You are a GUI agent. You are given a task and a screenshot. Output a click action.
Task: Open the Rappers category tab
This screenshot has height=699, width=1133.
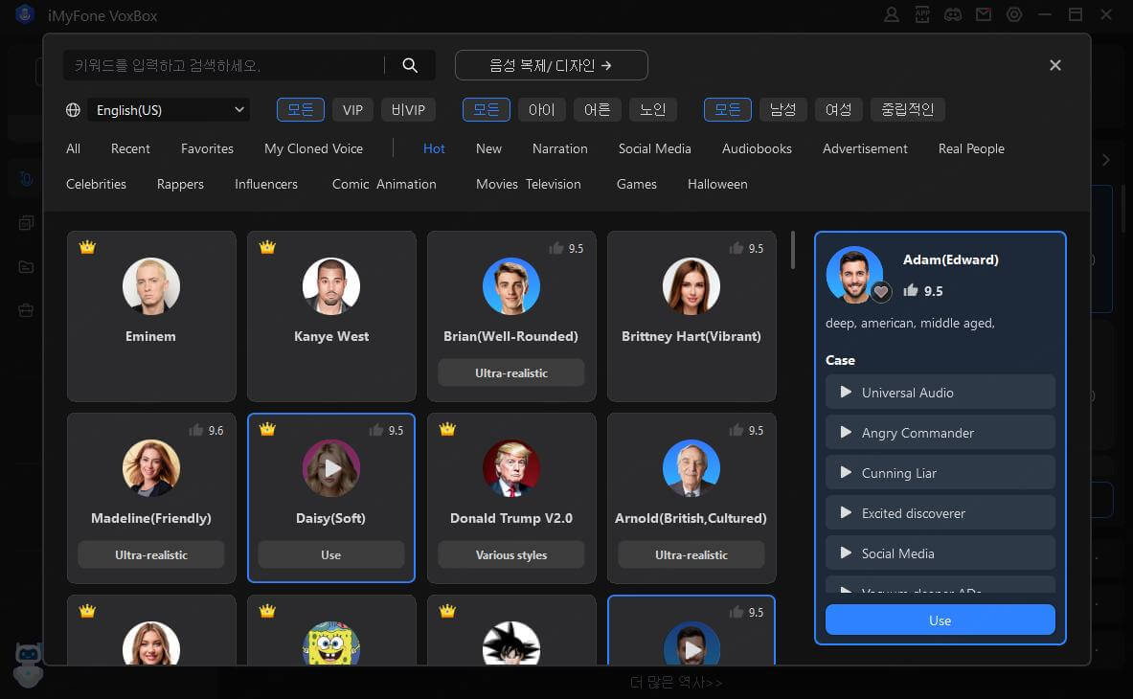coord(180,184)
